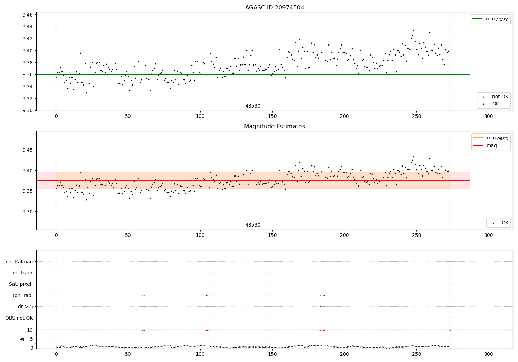Click the 'not track' row label

[22, 273]
